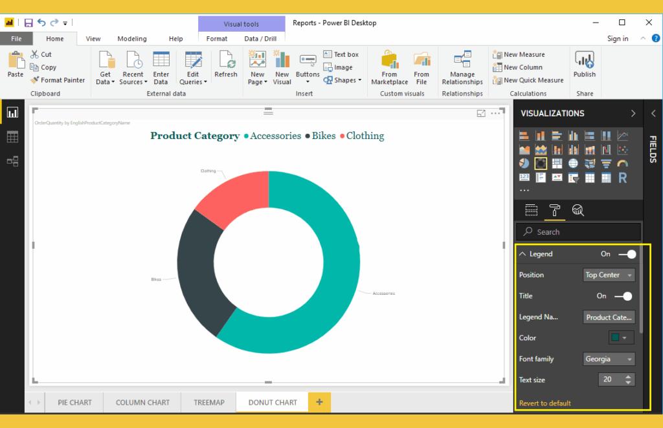The image size is (663, 428).
Task: Select the line chart visualization
Action: click(x=622, y=136)
